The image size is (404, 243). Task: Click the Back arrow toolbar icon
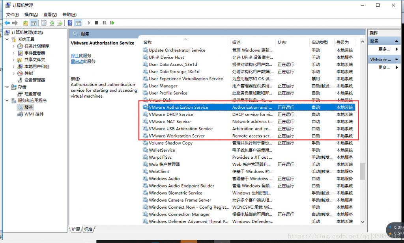click(x=7, y=23)
